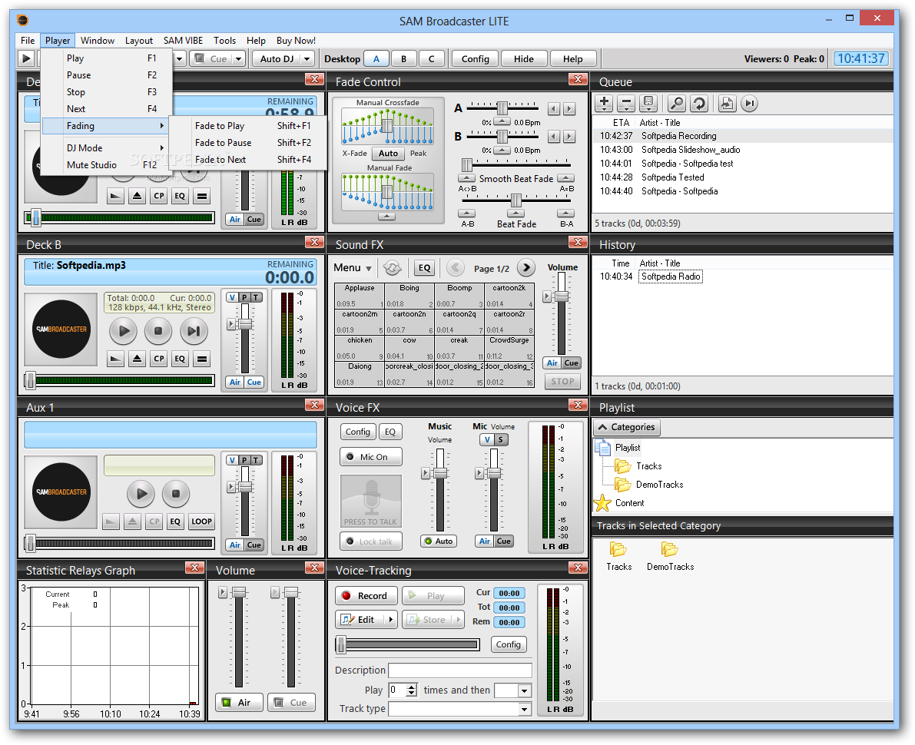
Task: Export the queue using the document arrow icon
Action: 727,103
